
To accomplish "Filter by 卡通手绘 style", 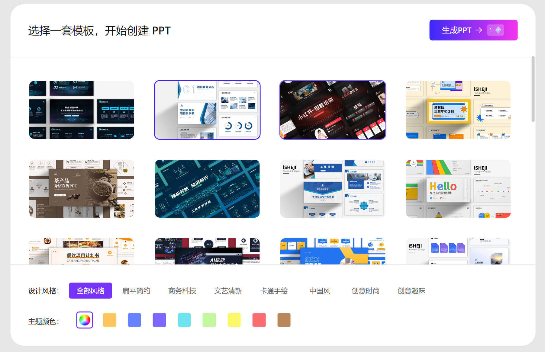I will (274, 291).
